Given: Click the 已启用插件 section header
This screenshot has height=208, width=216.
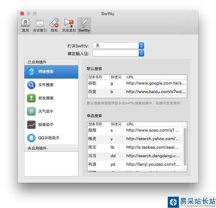Looking at the screenshot, I should click(51, 62).
